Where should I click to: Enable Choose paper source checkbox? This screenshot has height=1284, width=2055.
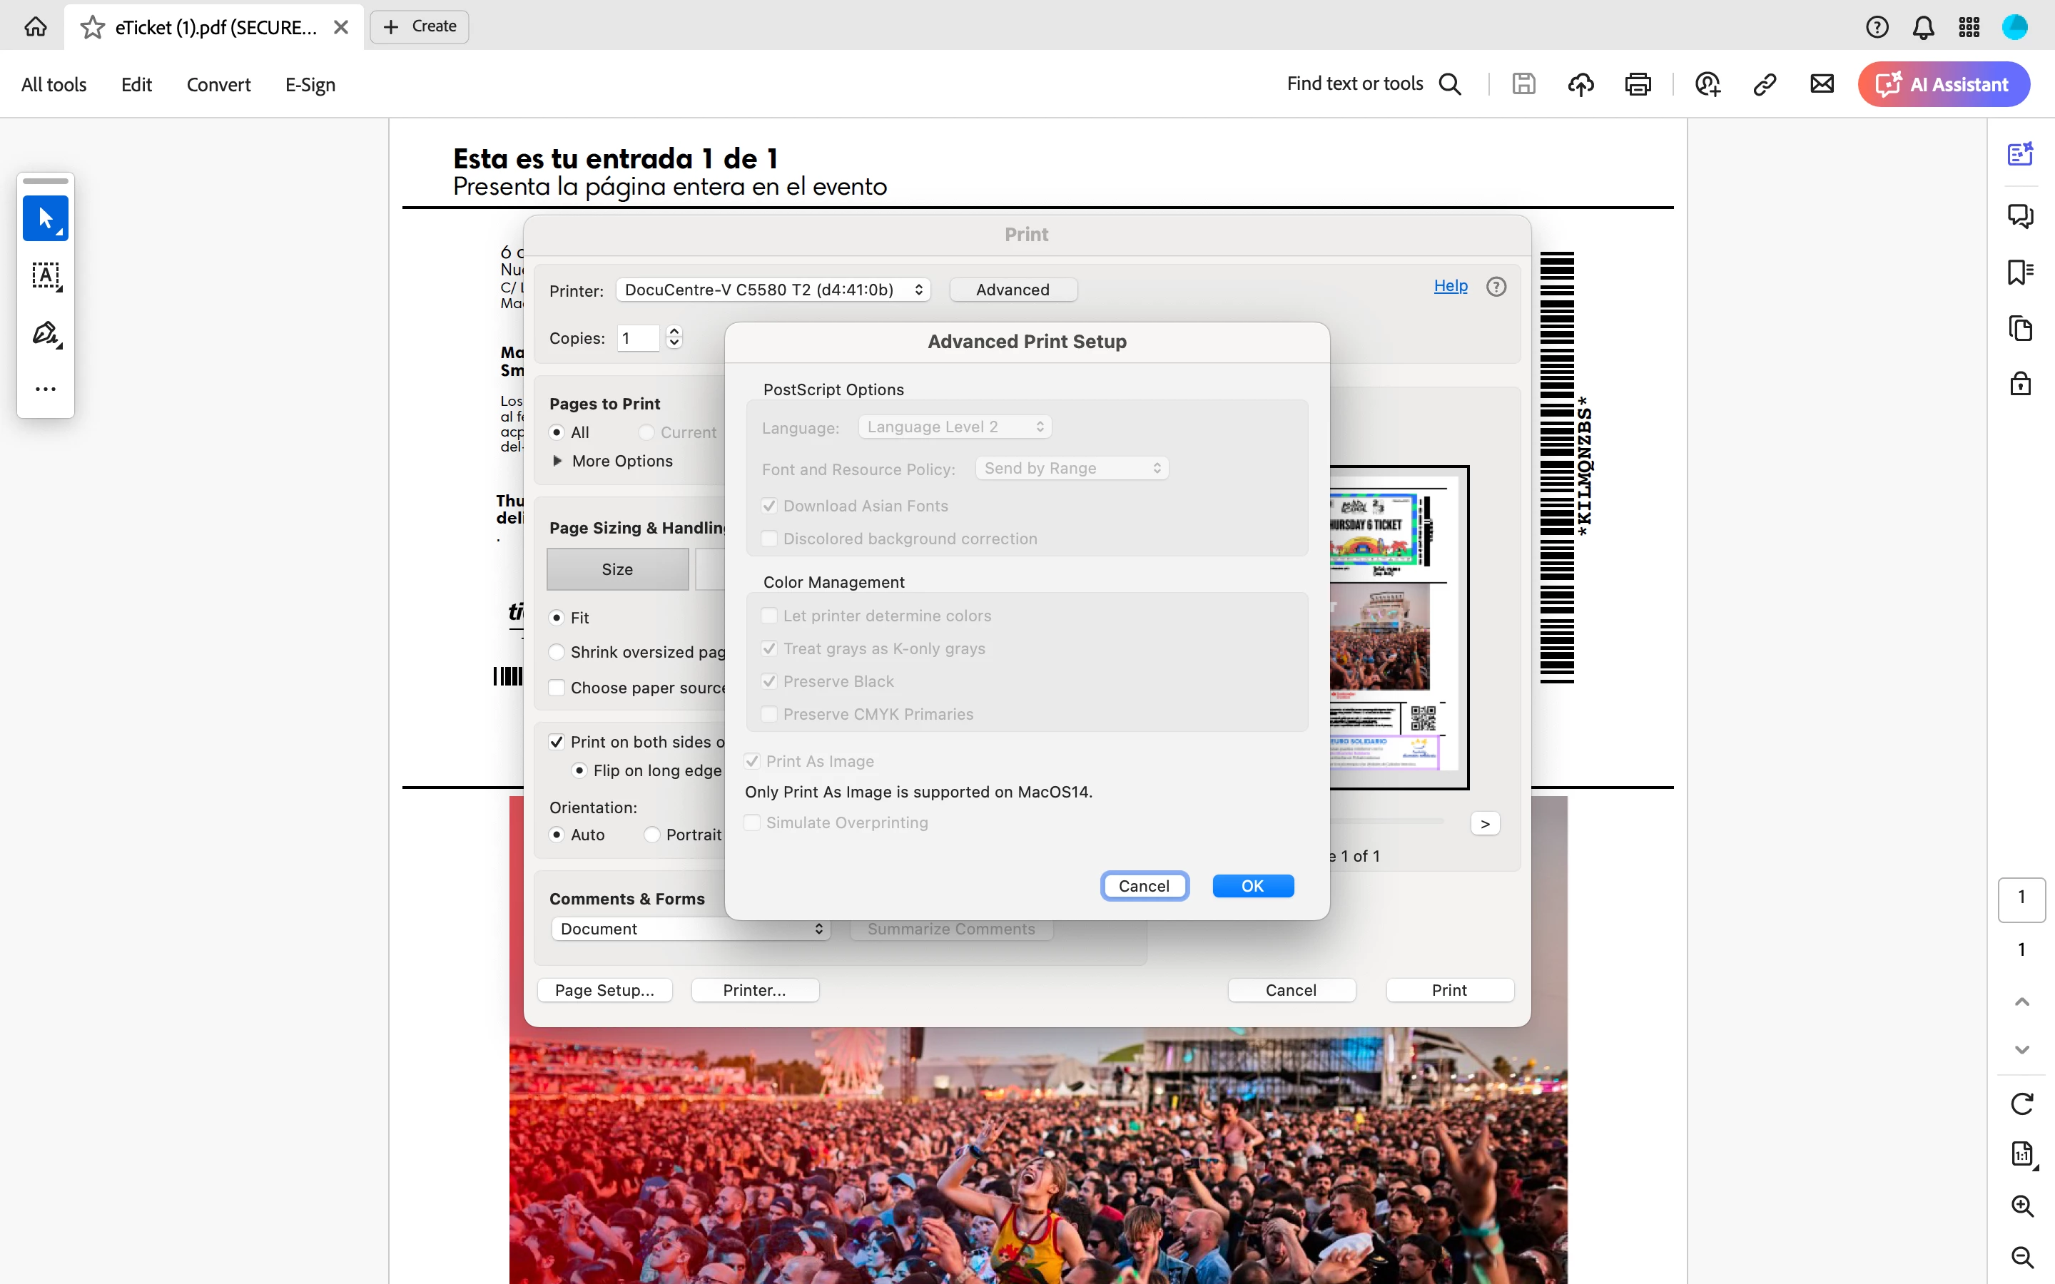point(557,688)
